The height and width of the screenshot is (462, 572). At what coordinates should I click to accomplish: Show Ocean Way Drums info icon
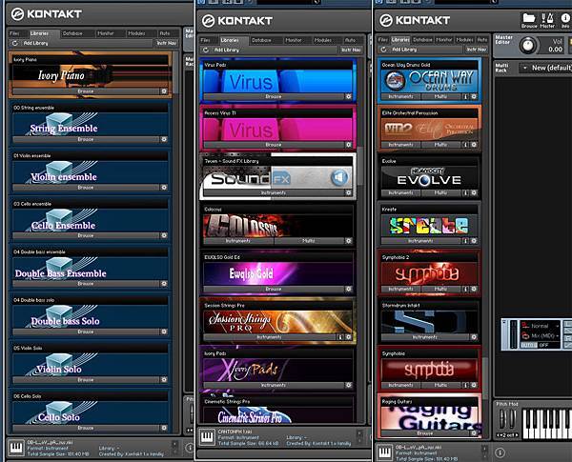click(x=465, y=96)
